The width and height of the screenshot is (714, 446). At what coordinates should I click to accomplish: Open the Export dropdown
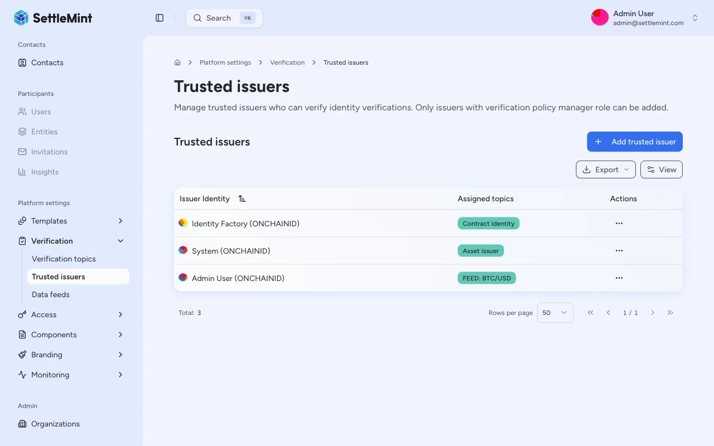(605, 169)
